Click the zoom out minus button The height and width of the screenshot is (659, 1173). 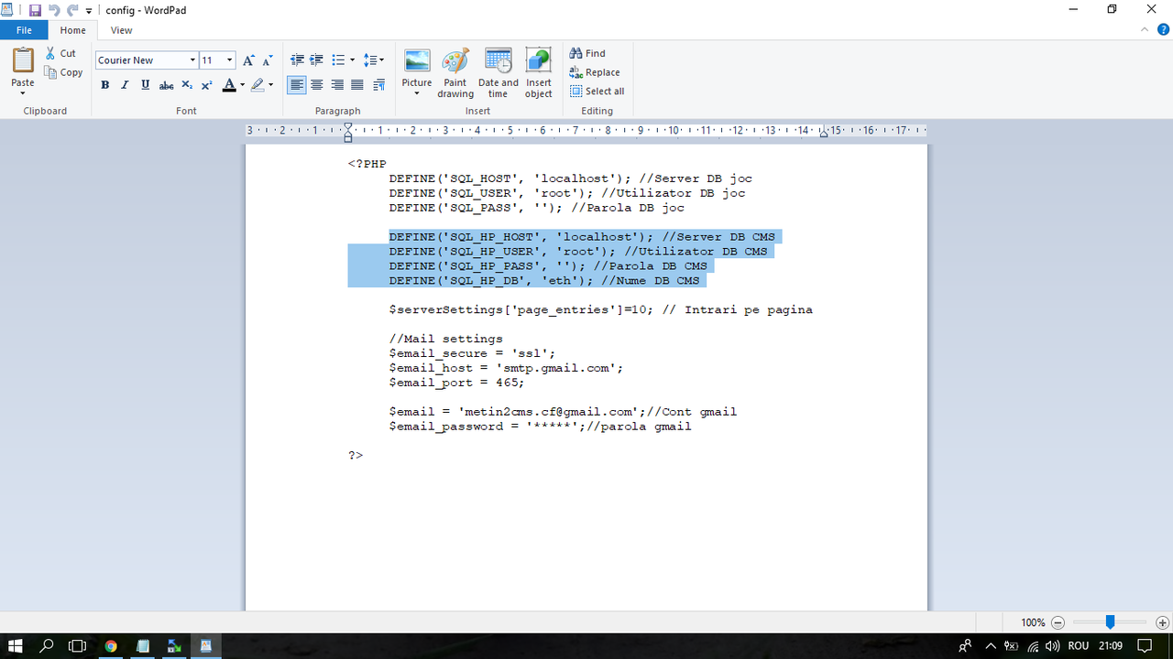[1058, 622]
